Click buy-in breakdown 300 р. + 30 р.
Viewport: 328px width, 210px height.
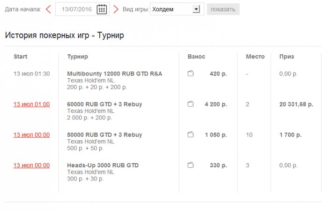(85, 179)
